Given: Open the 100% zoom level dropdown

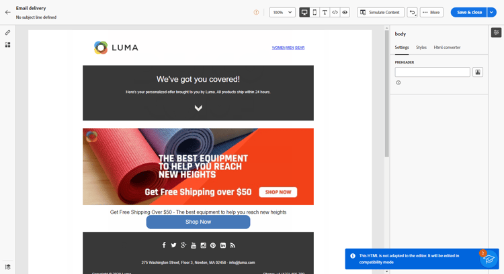Looking at the screenshot, I should click(282, 12).
